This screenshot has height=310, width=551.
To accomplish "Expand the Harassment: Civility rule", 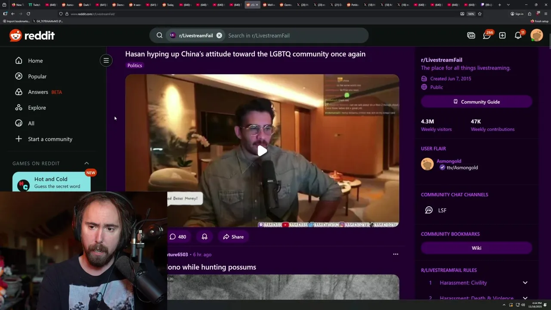I will (x=525, y=283).
